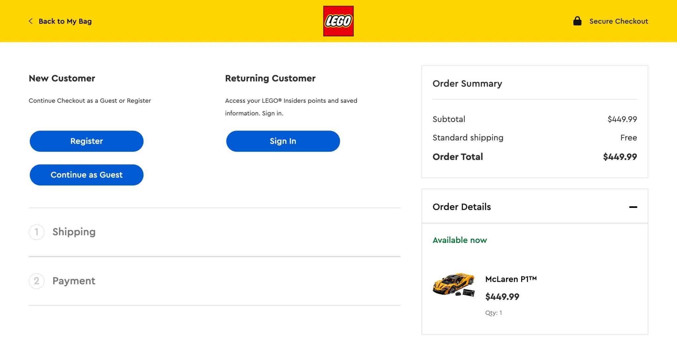
Task: Click the step 1 circle for Shipping
Action: [36, 232]
